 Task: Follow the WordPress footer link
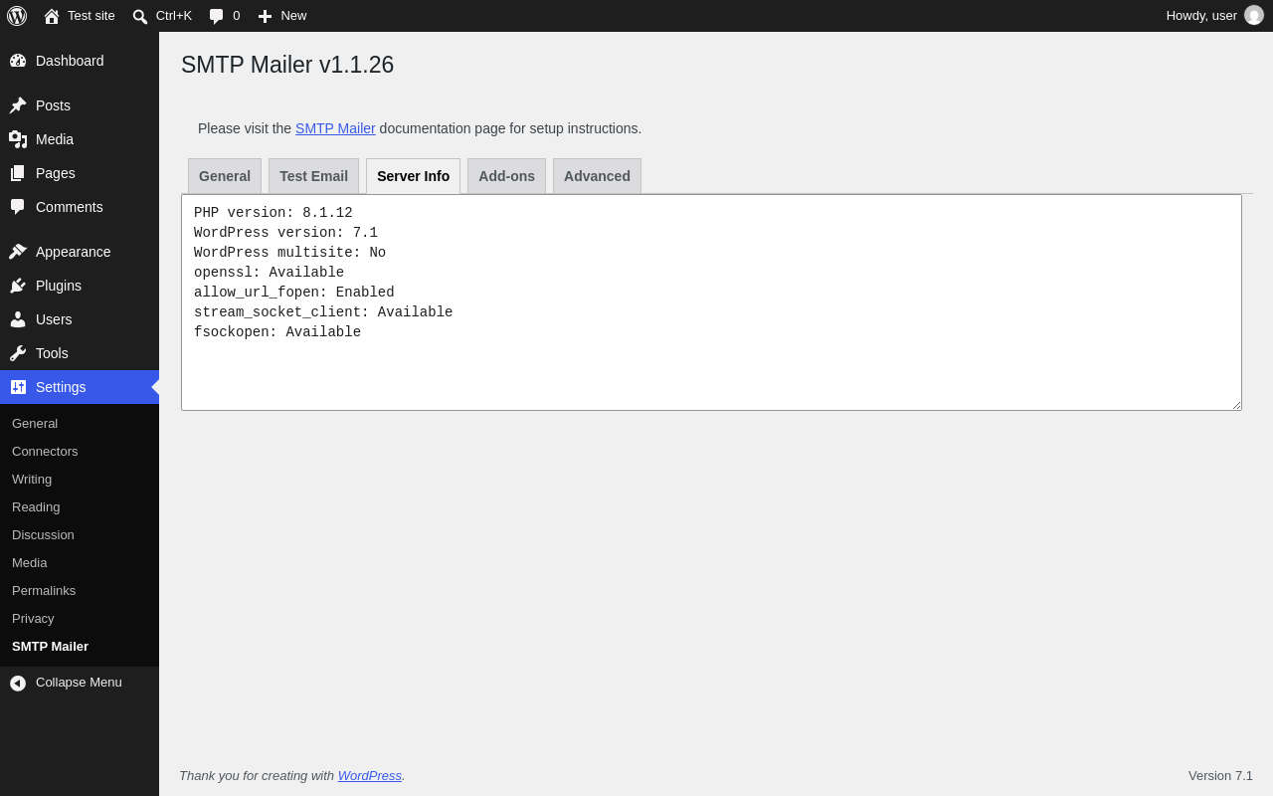coord(370,775)
